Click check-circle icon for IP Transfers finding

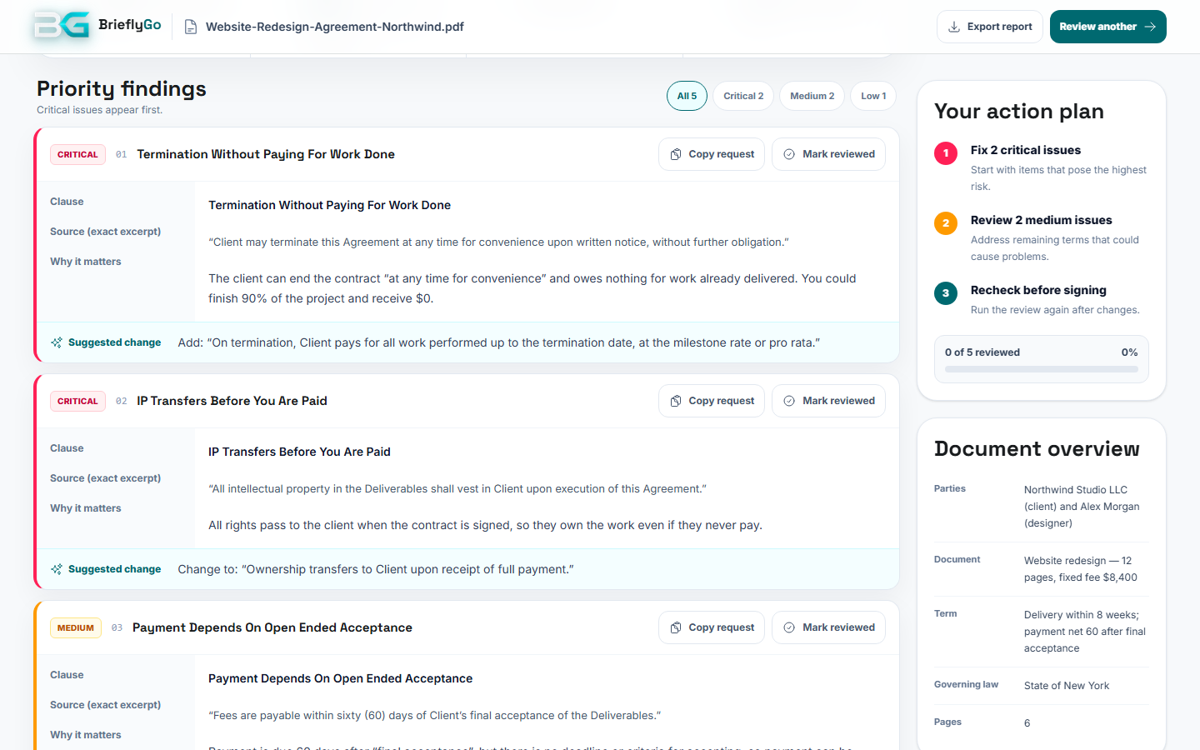coord(789,401)
